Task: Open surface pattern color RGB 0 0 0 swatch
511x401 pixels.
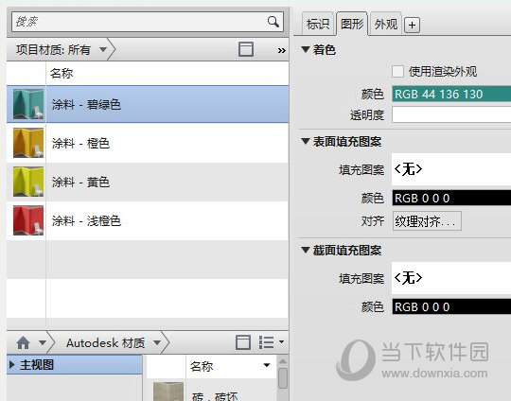Action: (x=451, y=198)
